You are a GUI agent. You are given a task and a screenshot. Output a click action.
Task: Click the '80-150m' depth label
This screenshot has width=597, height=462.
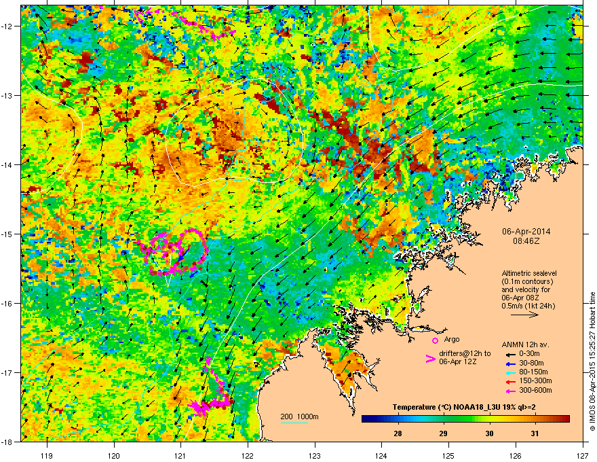(x=533, y=372)
